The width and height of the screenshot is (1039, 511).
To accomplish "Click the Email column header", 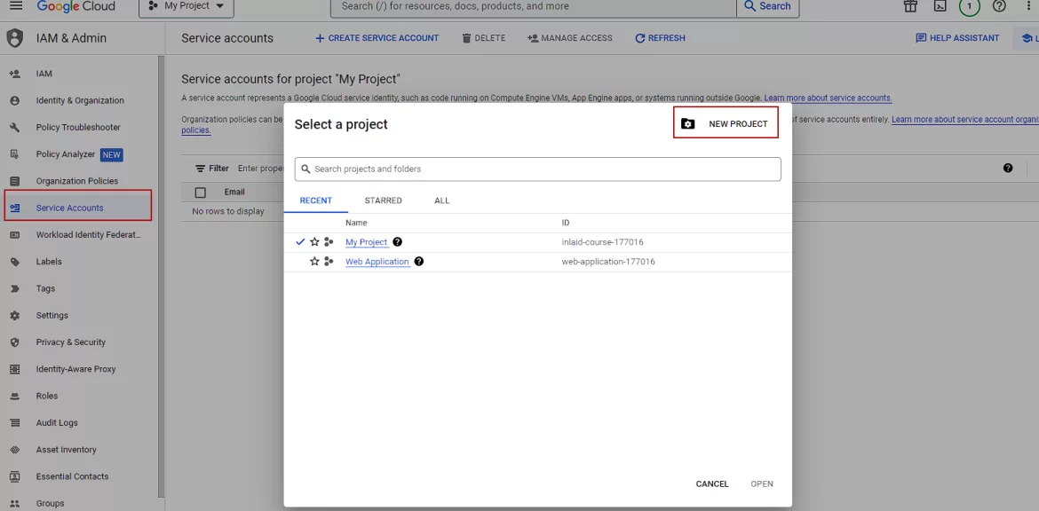I will point(234,192).
